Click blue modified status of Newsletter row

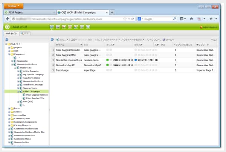click(x=136, y=60)
